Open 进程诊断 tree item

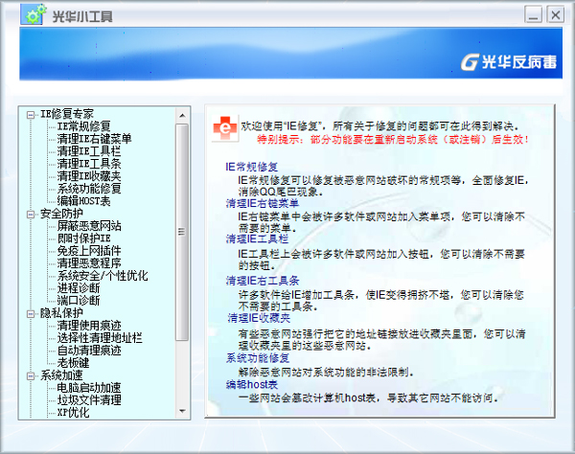pos(79,288)
